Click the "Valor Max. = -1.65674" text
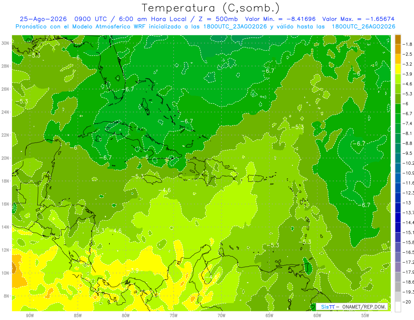Image resolution: width=414 pixels, height=320 pixels. point(358,19)
